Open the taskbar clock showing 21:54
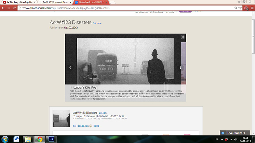 point(245,139)
